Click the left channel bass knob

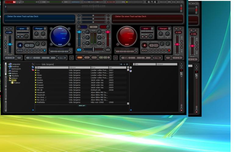[88, 43]
